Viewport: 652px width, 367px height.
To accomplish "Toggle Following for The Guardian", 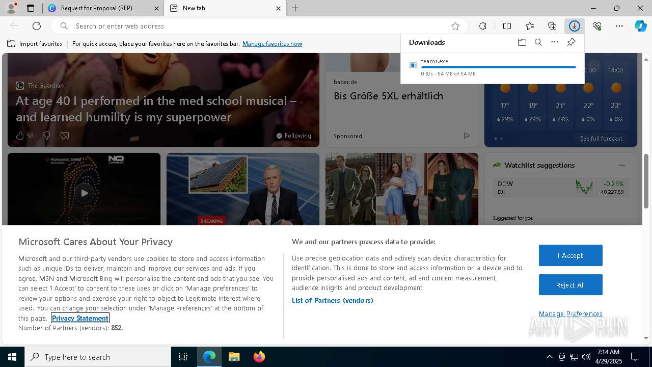I will [294, 136].
